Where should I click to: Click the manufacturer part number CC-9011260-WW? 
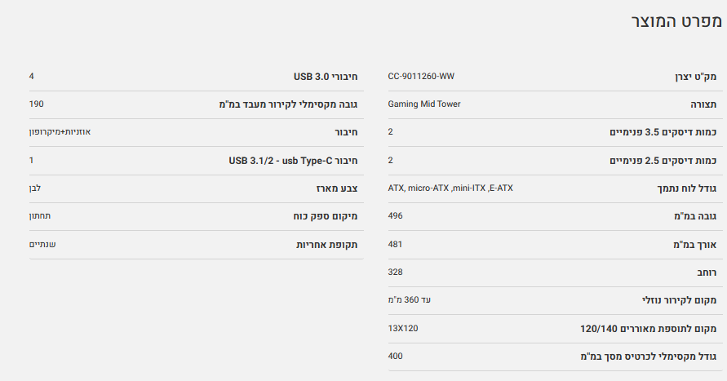pyautogui.click(x=421, y=76)
